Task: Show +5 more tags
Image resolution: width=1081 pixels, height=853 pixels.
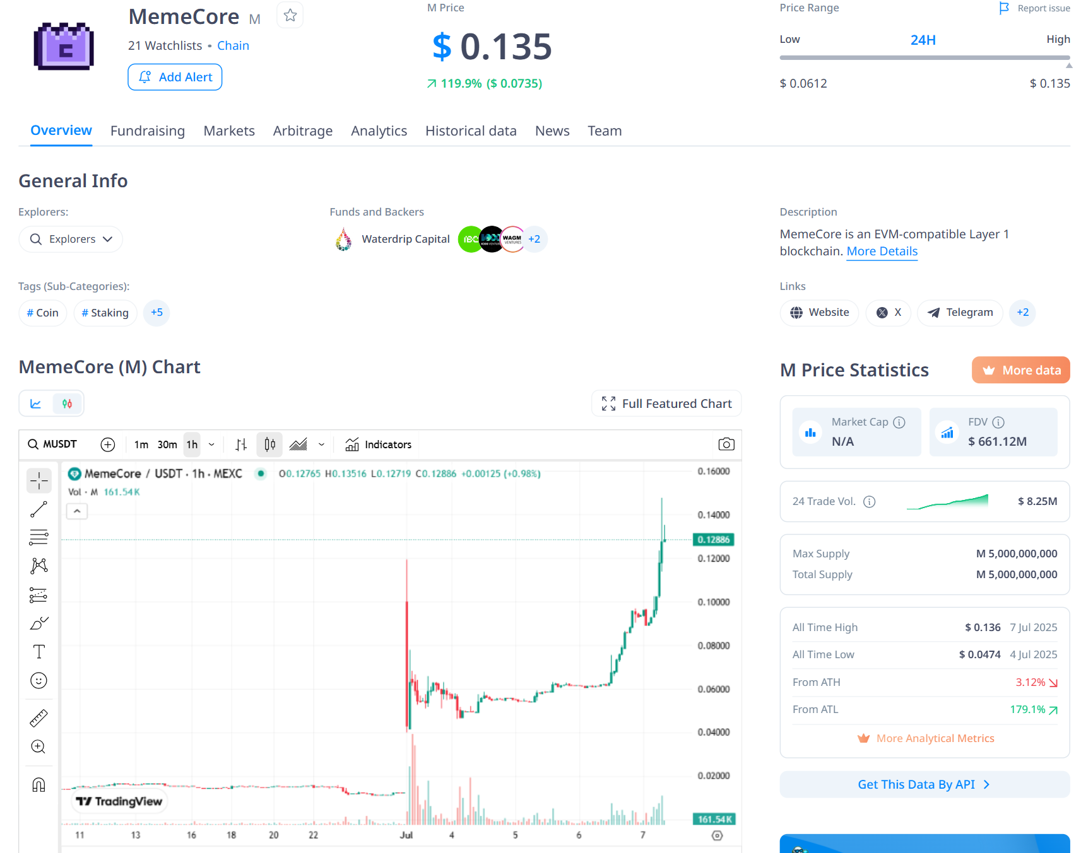Action: click(157, 313)
